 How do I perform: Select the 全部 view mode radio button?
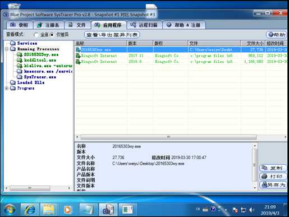click(x=36, y=35)
